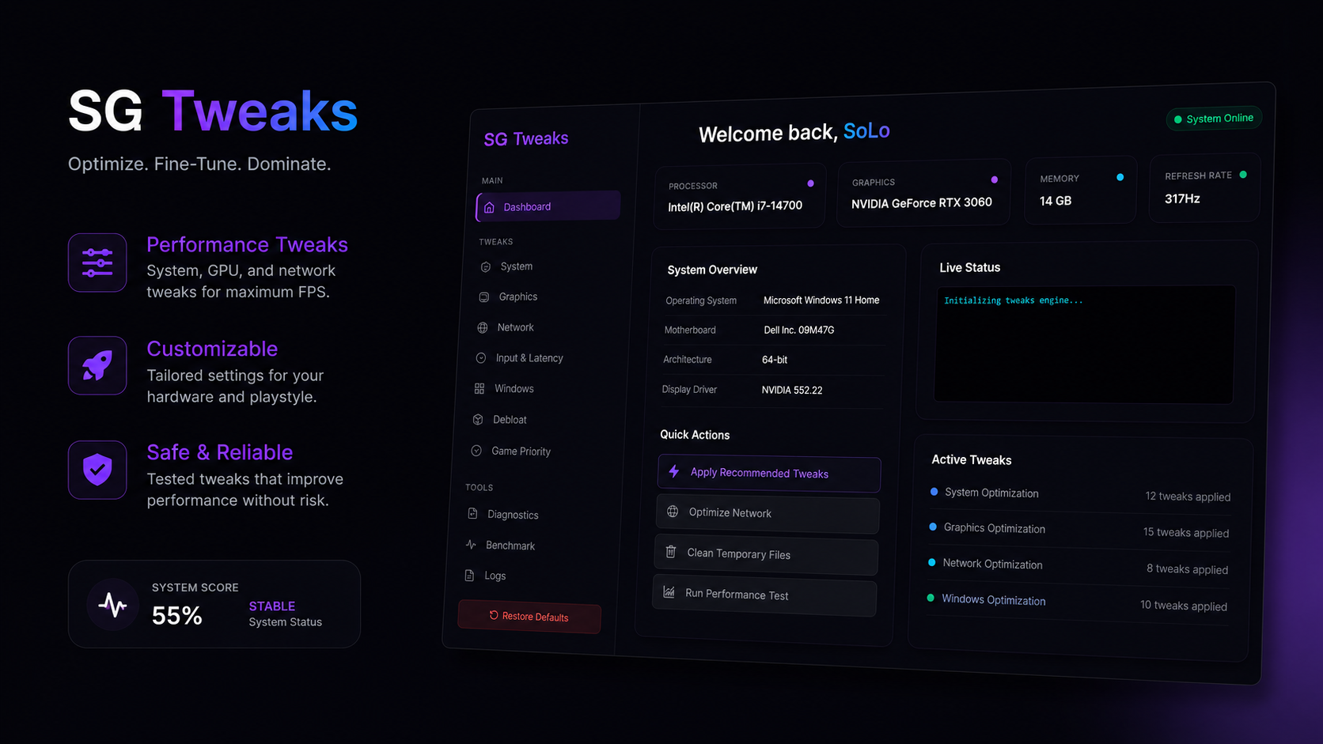Click the Refresh Rate 317Hz card
Viewport: 1323px width, 744px height.
(1204, 187)
